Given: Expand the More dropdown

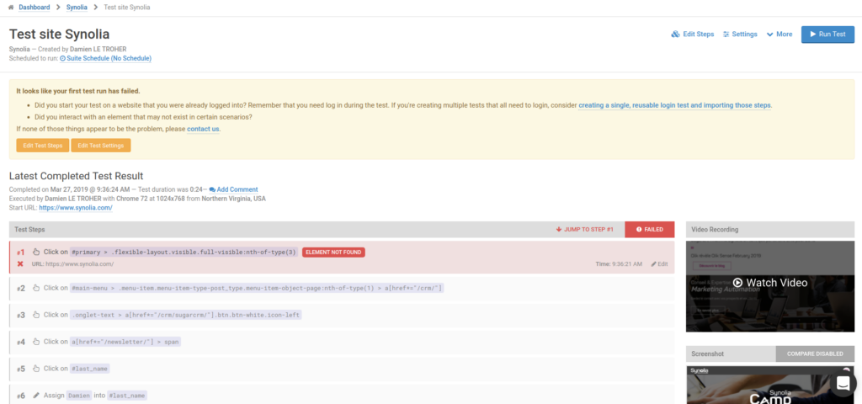Looking at the screenshot, I should [780, 34].
